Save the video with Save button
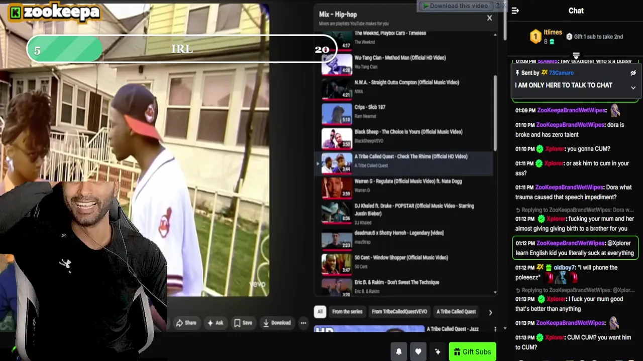This screenshot has height=361, width=643. [243, 323]
